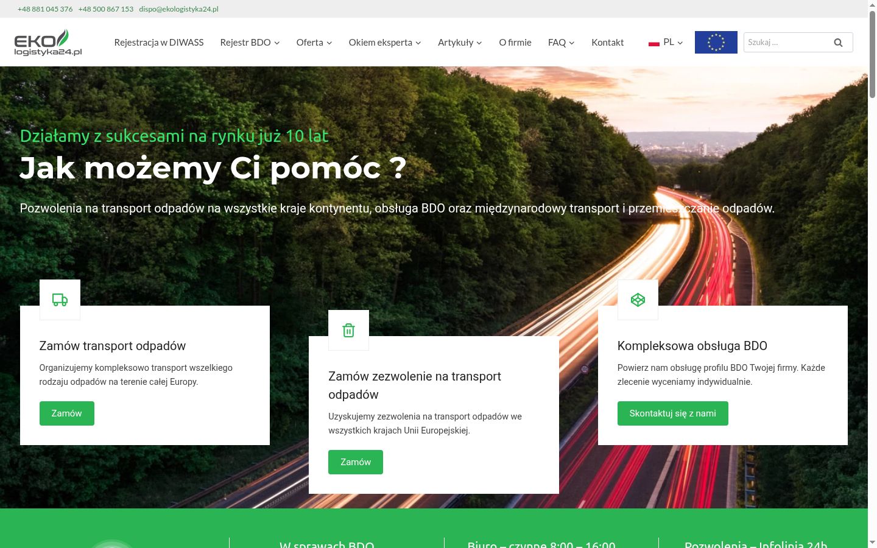This screenshot has height=548, width=877.
Task: Email dispo@ekologistyka24.pl link
Action: [x=178, y=9]
